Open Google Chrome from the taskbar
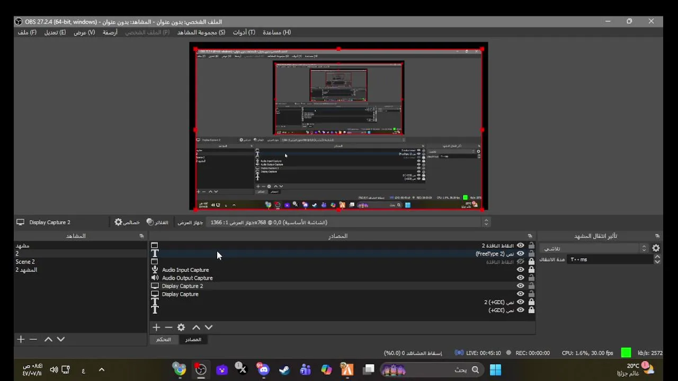The width and height of the screenshot is (678, 381). (180, 369)
